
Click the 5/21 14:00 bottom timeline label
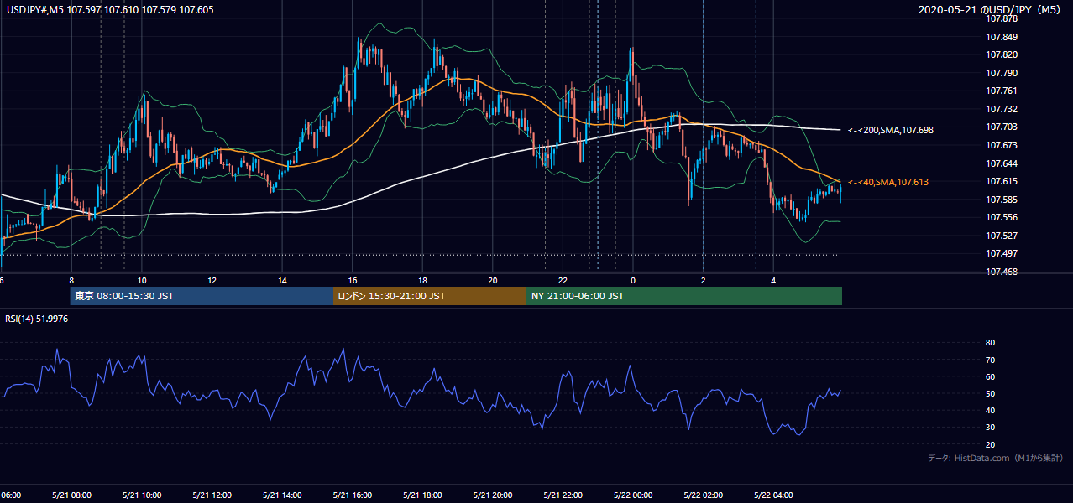coord(281,495)
